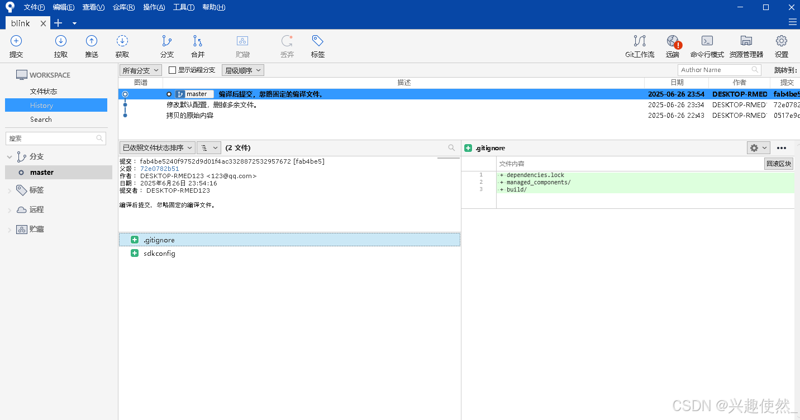
Task: Click the search magnifier in file list panel
Action: [451, 148]
